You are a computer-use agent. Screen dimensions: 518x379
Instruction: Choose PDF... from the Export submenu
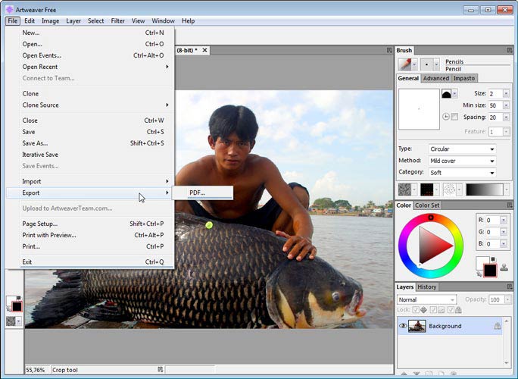click(198, 193)
